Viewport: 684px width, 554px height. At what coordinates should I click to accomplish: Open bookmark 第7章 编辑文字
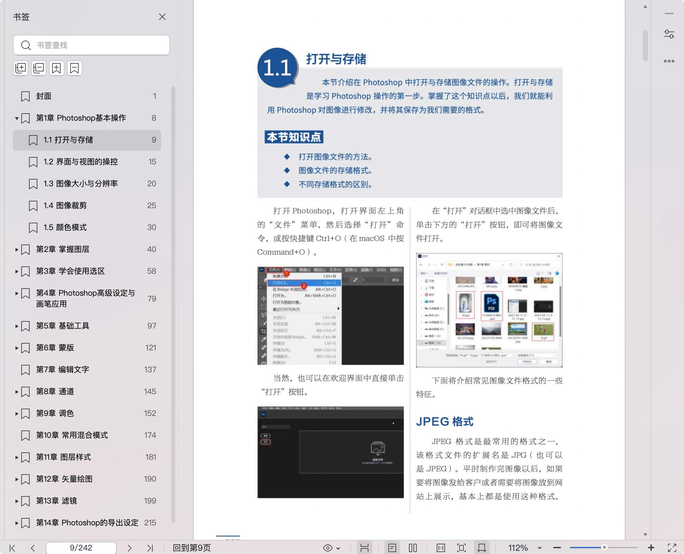[87, 370]
